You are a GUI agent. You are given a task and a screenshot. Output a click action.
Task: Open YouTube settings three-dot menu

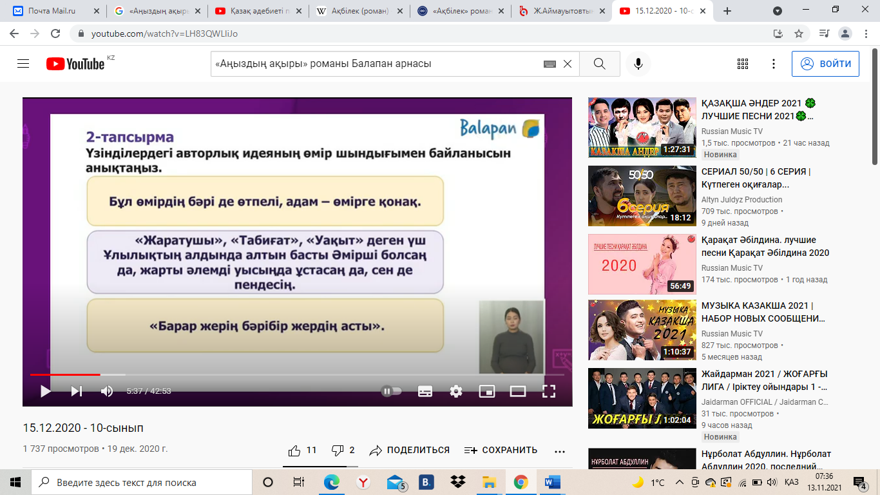(774, 64)
